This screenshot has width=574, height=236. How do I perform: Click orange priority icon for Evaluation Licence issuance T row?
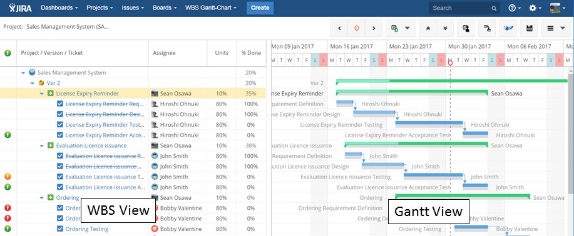8,177
